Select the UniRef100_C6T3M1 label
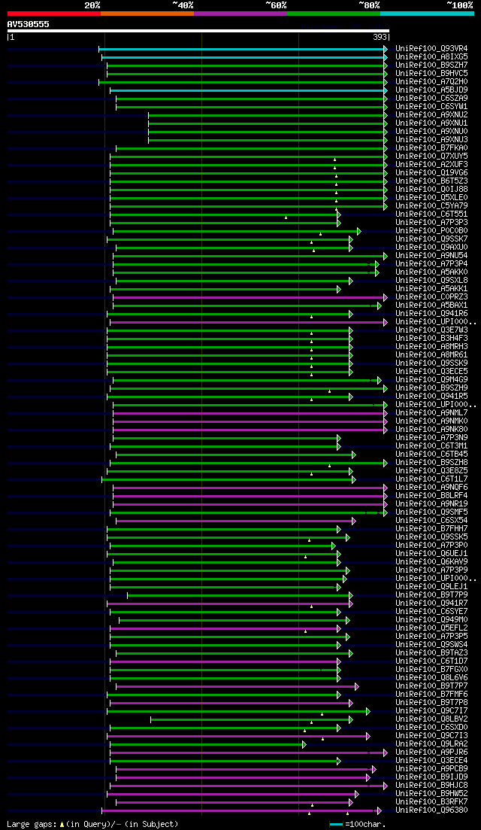The image size is (481, 830). (431, 445)
